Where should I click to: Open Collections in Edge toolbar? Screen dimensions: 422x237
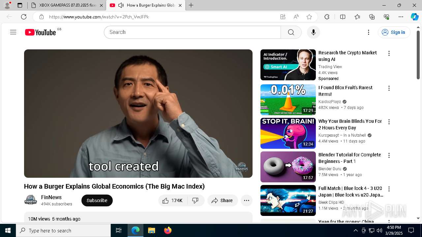(x=372, y=17)
